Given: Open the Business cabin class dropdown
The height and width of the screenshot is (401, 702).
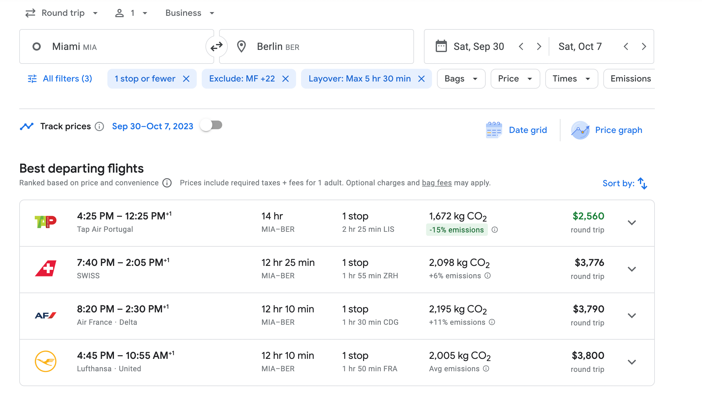Looking at the screenshot, I should pos(190,13).
